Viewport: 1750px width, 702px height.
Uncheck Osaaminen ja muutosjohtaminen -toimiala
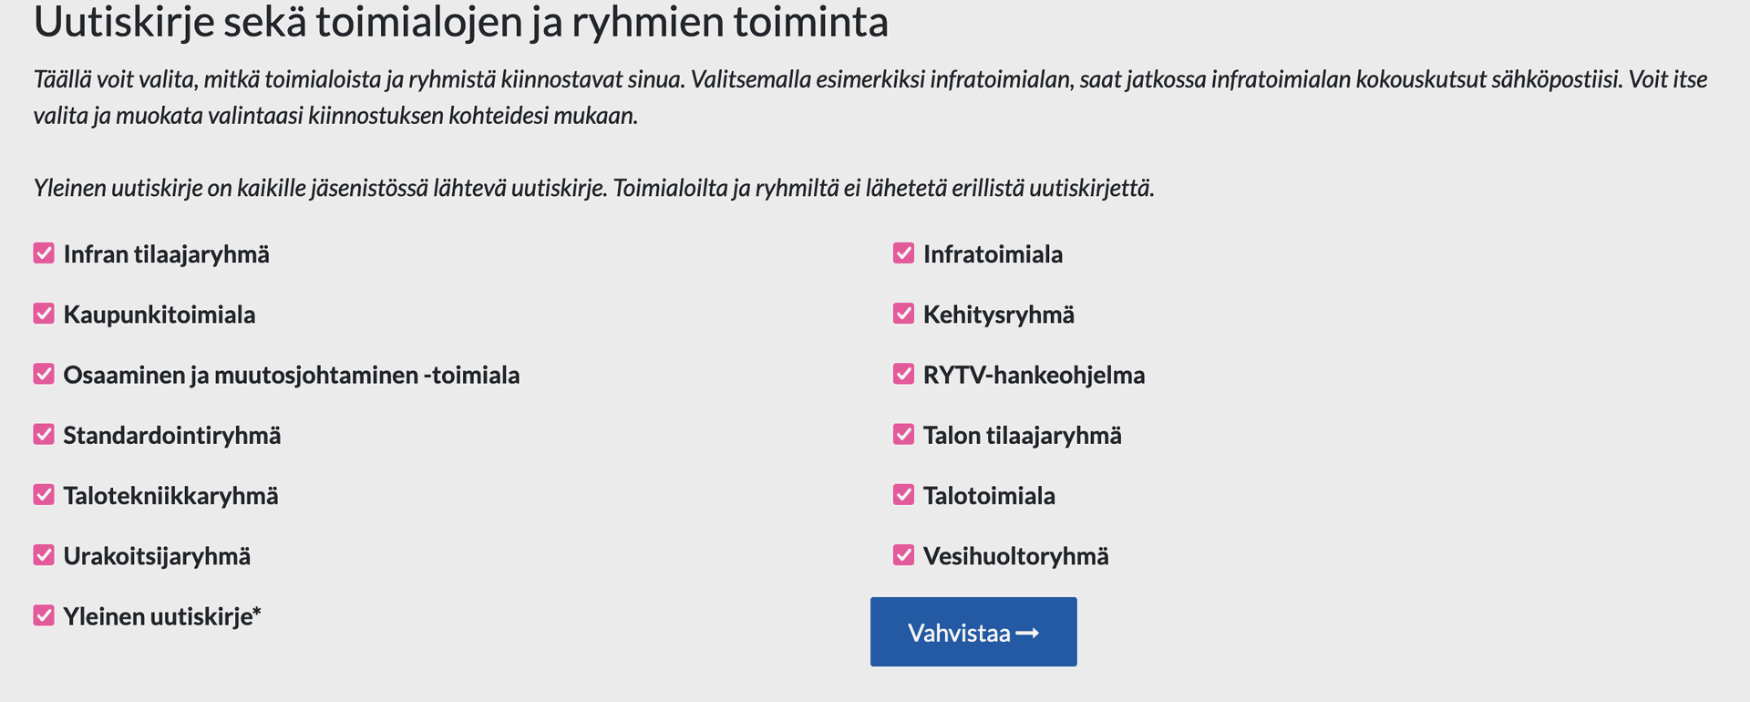pos(44,374)
